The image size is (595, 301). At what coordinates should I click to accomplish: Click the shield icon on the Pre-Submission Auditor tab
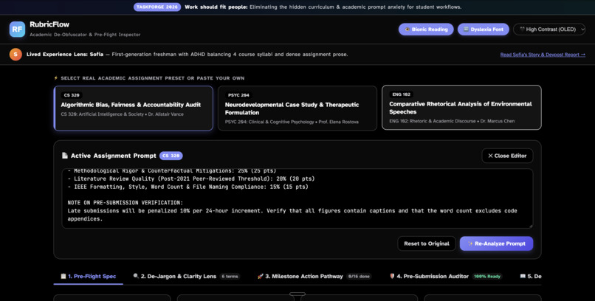[393, 276]
